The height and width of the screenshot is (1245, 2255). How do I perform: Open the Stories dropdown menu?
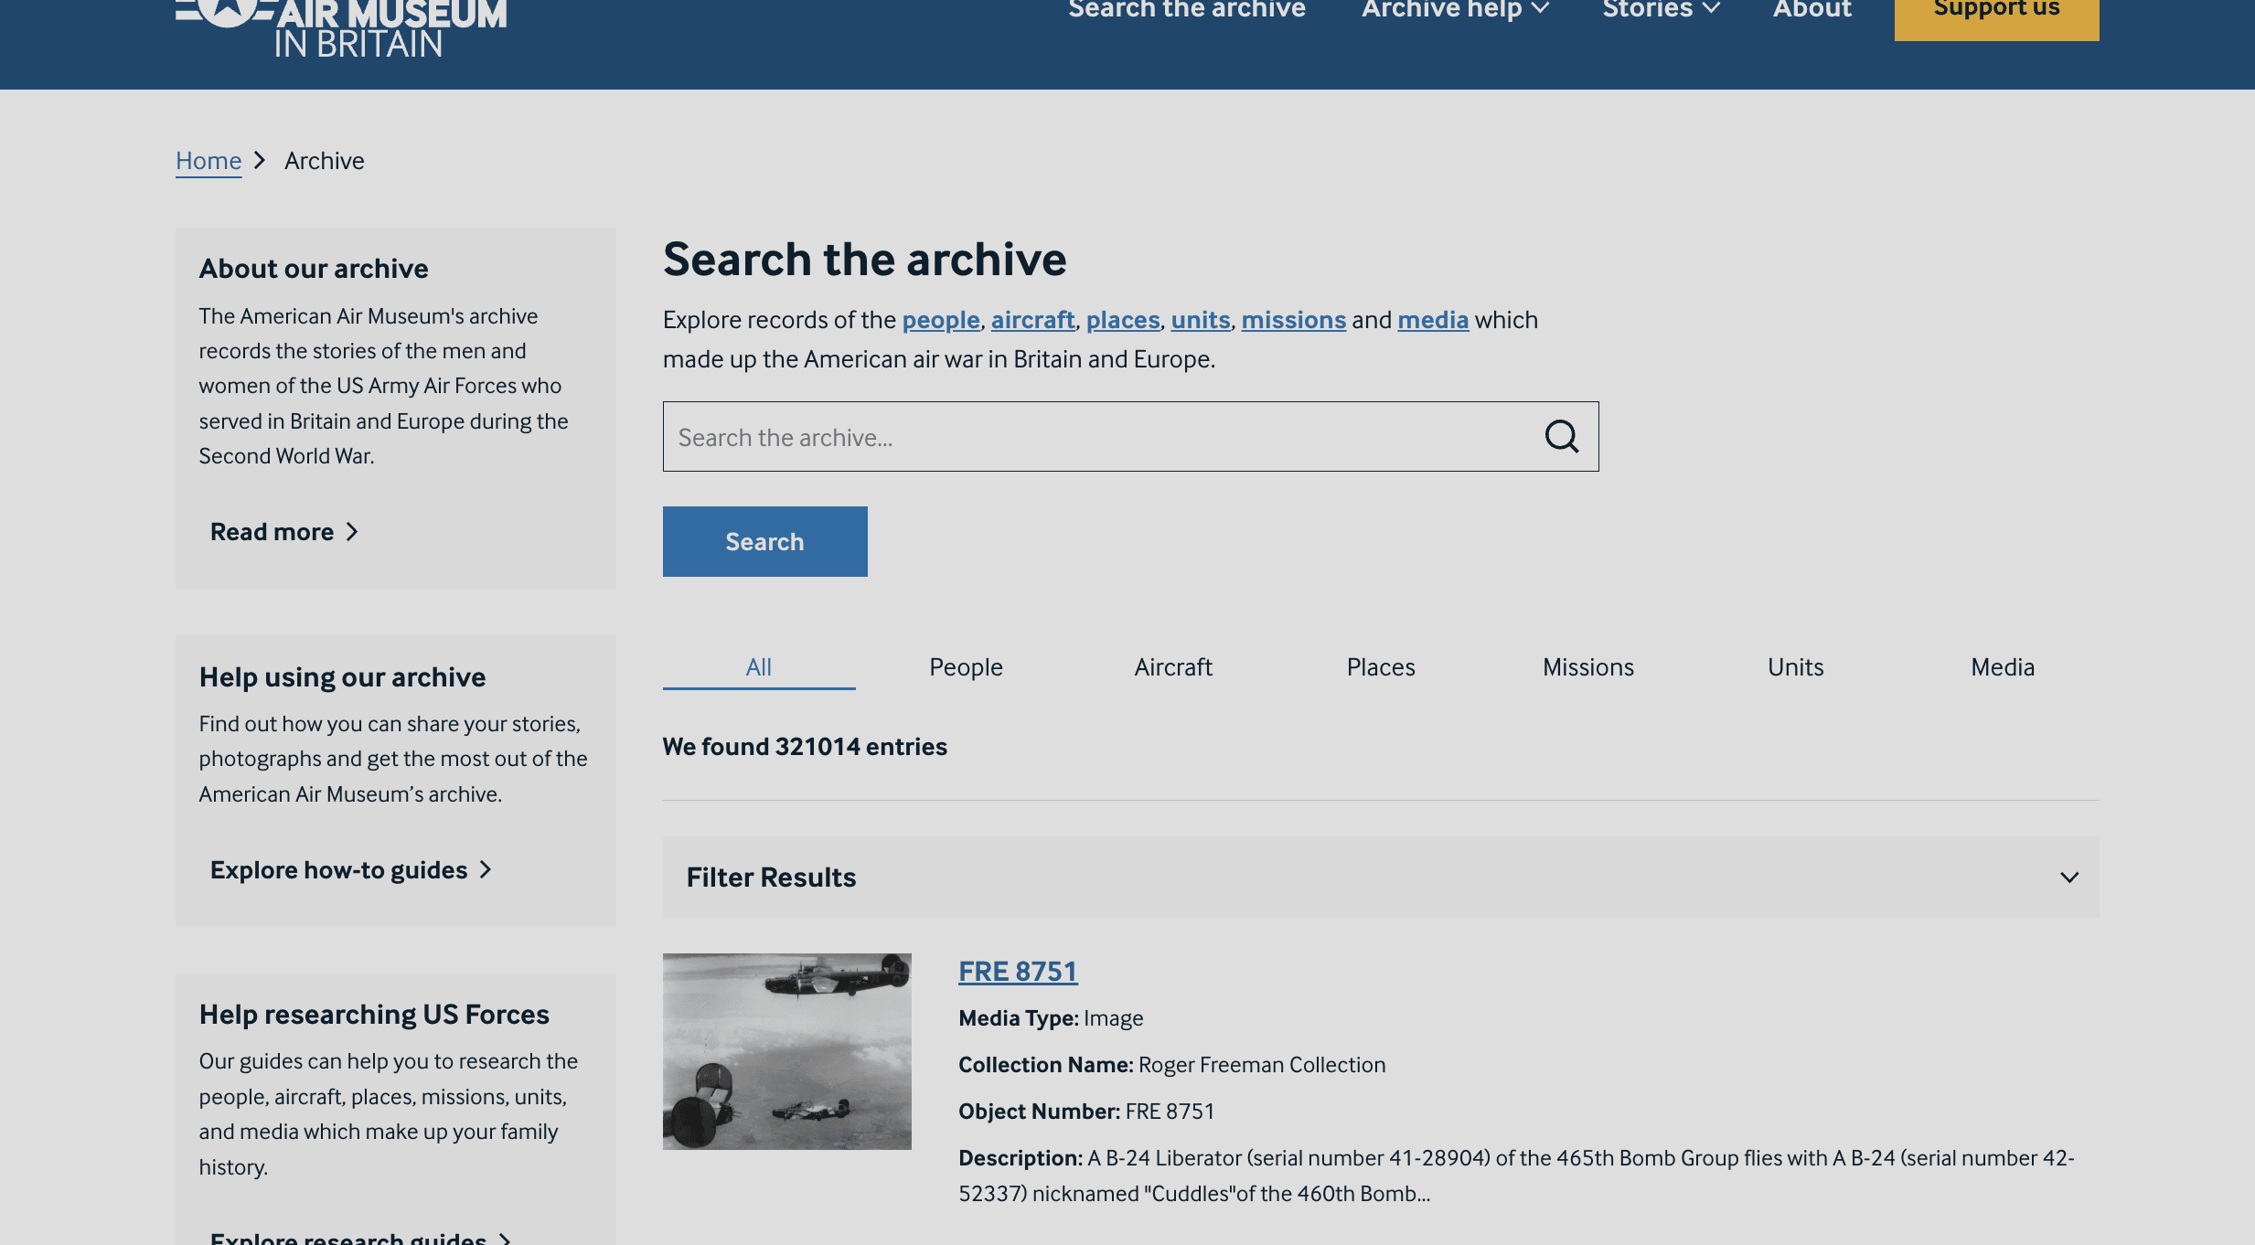pyautogui.click(x=1661, y=10)
